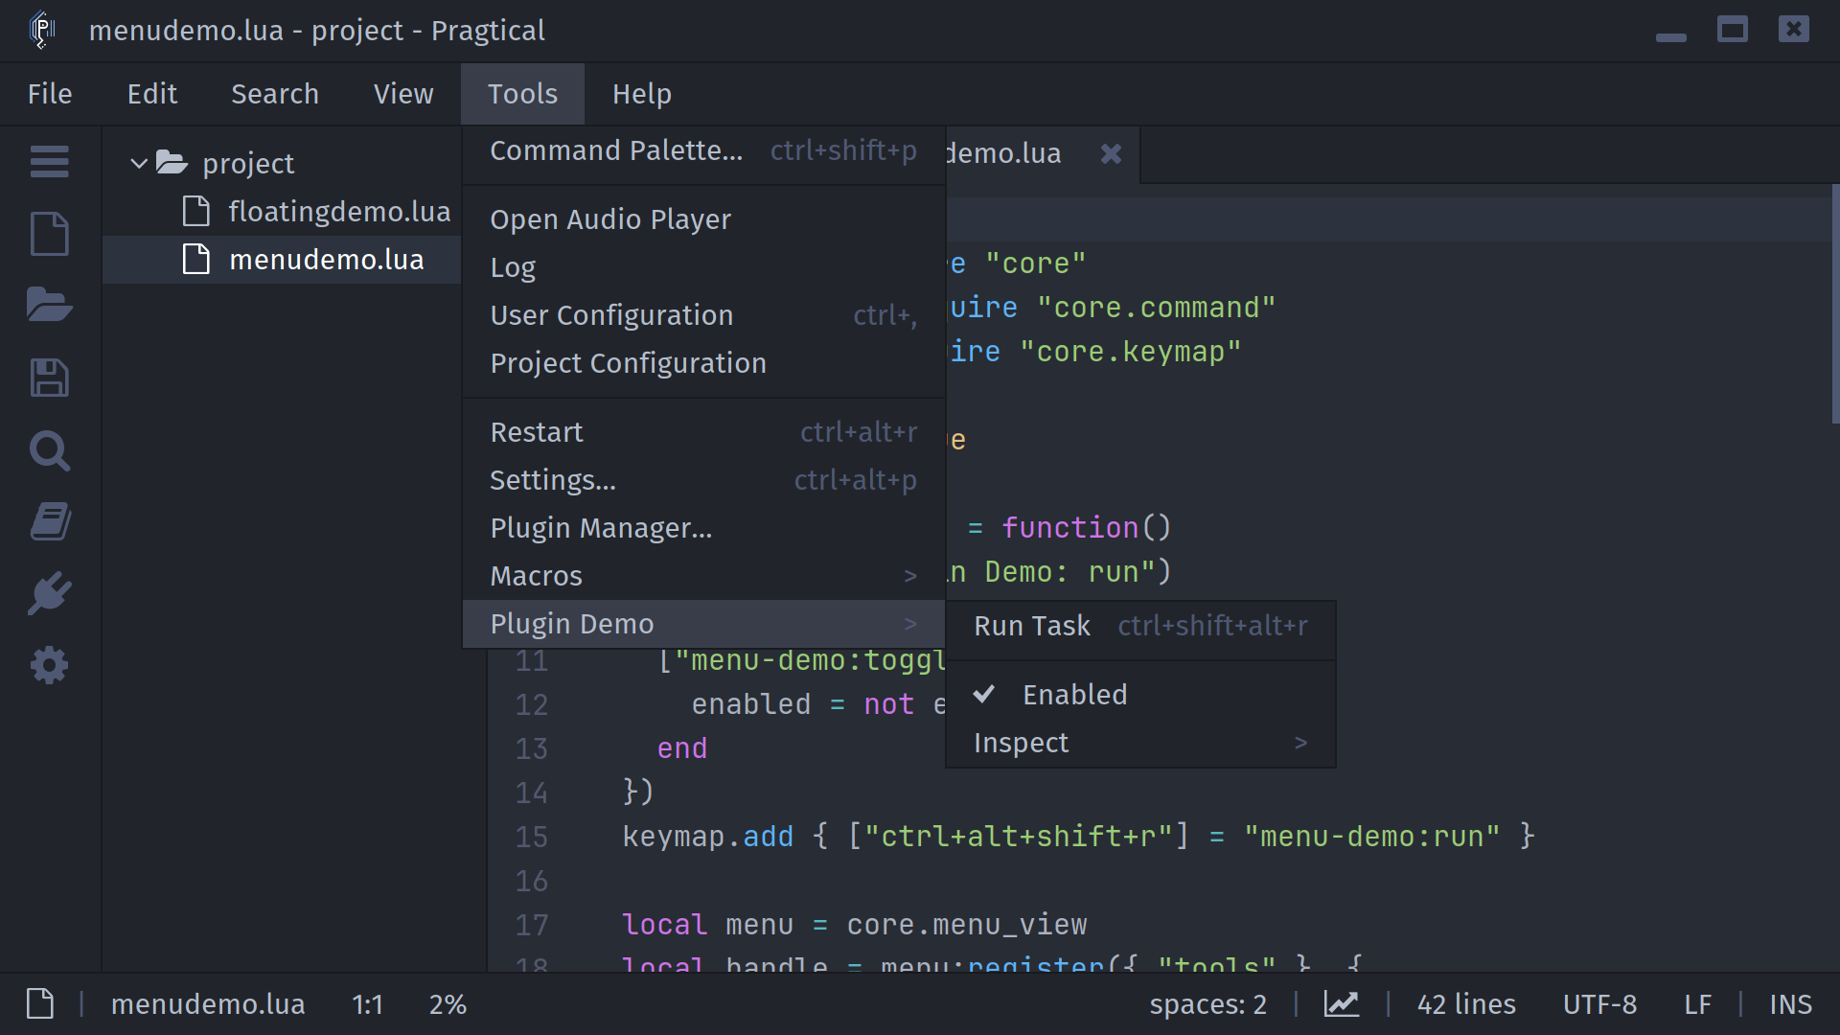This screenshot has width=1840, height=1035.
Task: Open the Help menu
Action: click(x=642, y=94)
